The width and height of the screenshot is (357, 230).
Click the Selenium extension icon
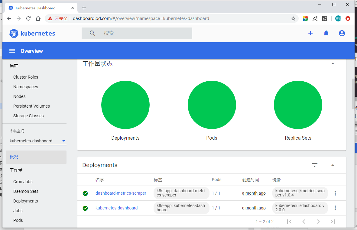click(325, 18)
